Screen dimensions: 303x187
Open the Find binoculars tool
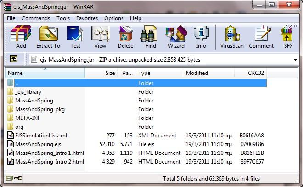151,37
